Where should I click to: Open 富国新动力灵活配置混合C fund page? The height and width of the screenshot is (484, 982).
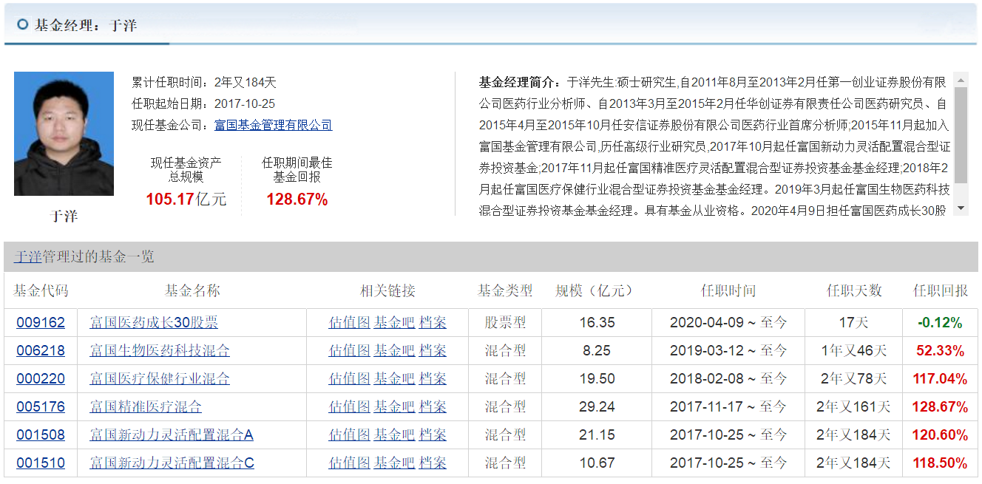pyautogui.click(x=172, y=463)
